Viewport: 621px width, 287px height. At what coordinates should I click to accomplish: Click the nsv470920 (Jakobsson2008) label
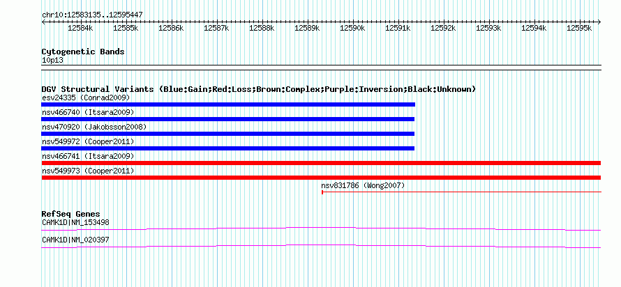pos(94,127)
